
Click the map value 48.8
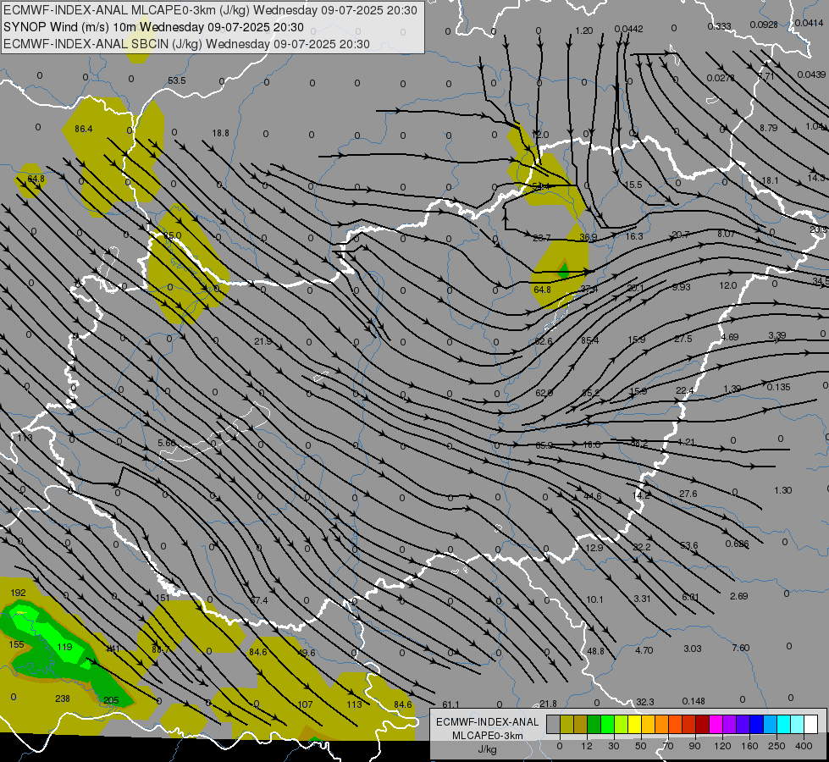[x=595, y=651]
